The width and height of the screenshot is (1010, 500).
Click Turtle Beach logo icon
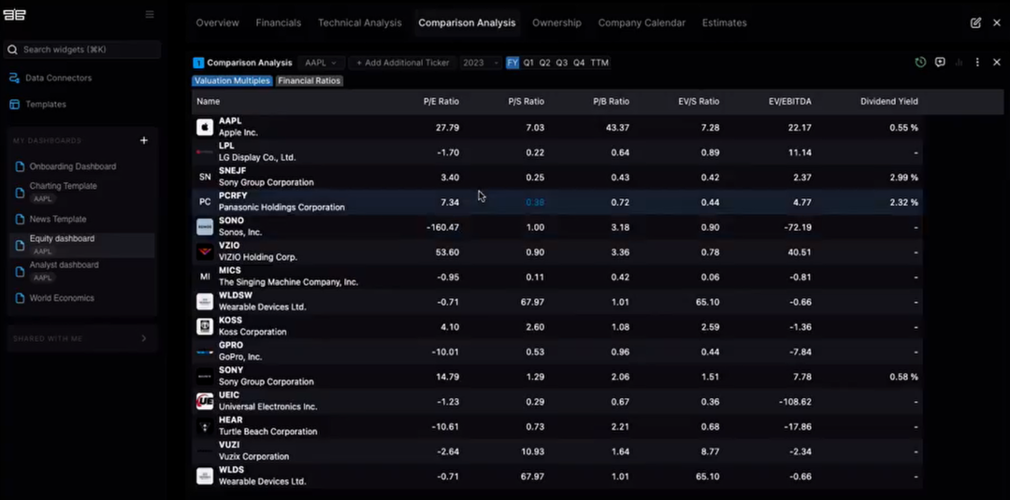[205, 426]
